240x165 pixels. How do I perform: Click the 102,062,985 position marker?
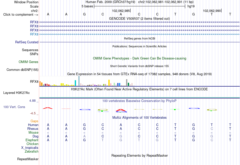[121, 11]
